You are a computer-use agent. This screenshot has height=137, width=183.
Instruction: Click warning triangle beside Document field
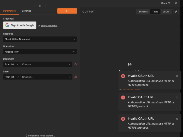(76, 64)
